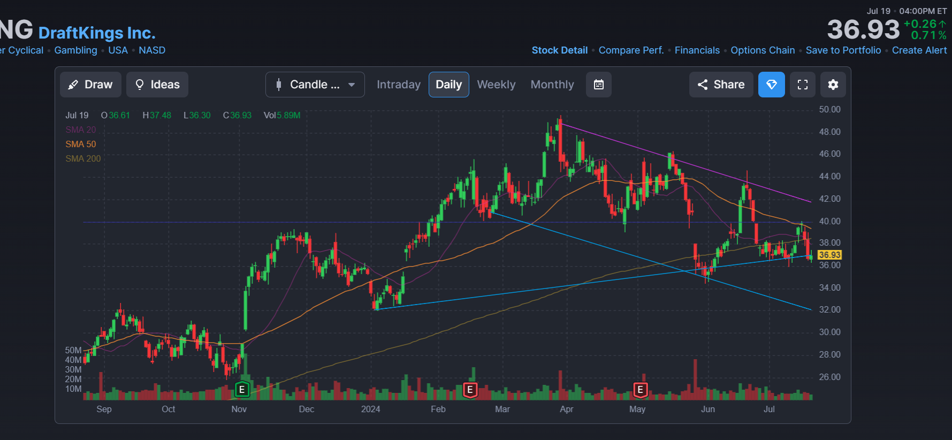Click Save to Portfolio link

pos(843,50)
